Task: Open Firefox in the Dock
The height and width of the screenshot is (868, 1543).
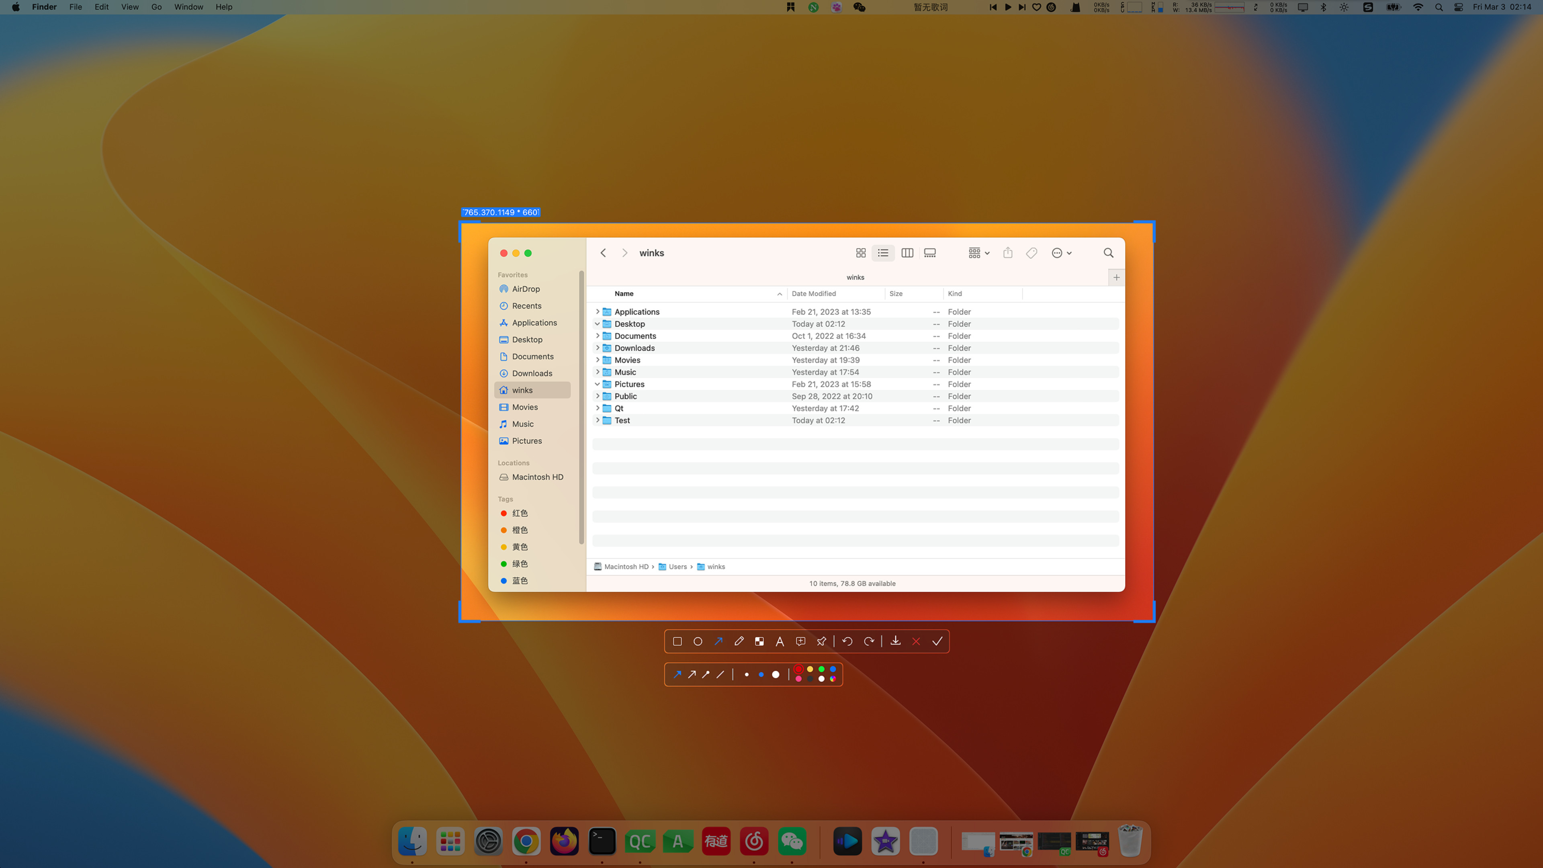Action: click(564, 841)
